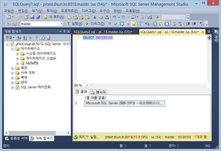Open the 보기(V) menu

click(37, 11)
